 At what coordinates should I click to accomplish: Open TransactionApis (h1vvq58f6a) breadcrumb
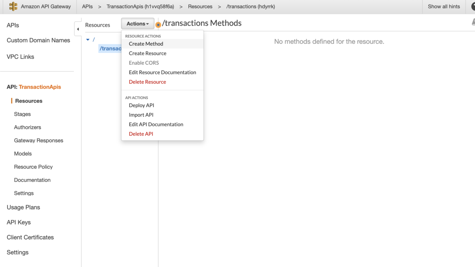pyautogui.click(x=140, y=6)
